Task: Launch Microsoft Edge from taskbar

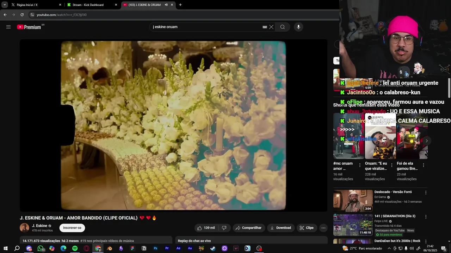Action: [63, 248]
